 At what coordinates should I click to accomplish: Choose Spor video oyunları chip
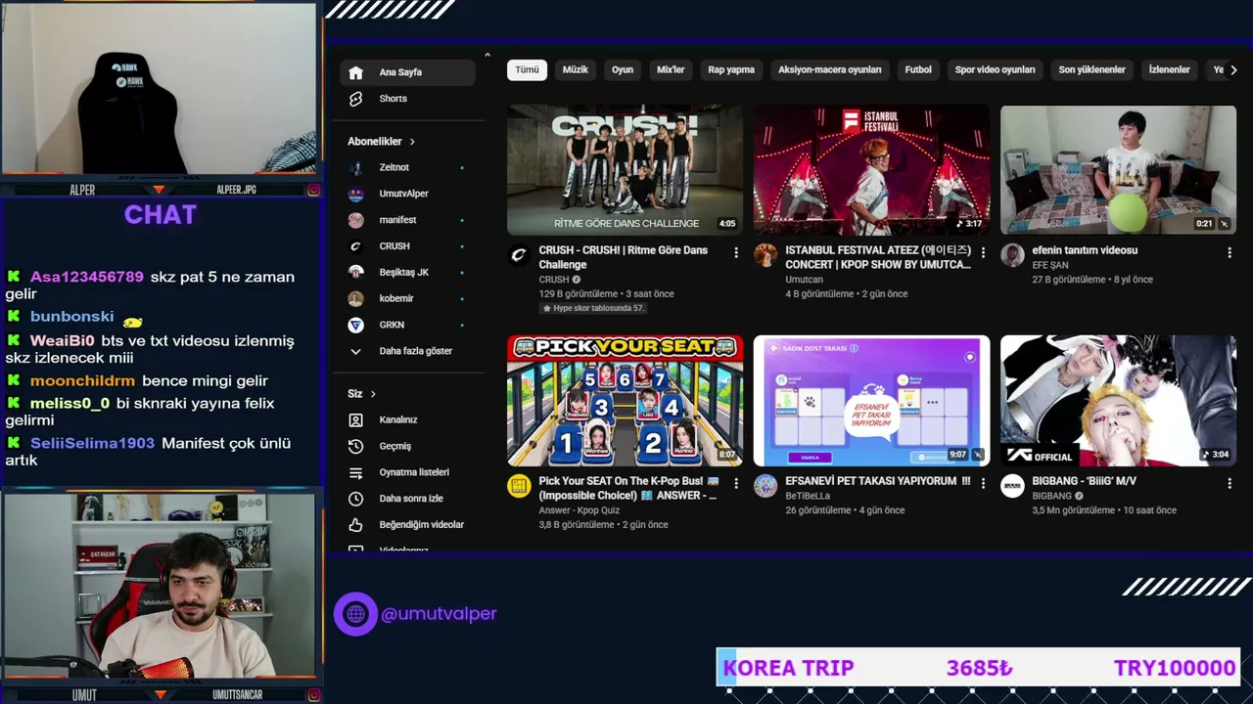pyautogui.click(x=995, y=70)
